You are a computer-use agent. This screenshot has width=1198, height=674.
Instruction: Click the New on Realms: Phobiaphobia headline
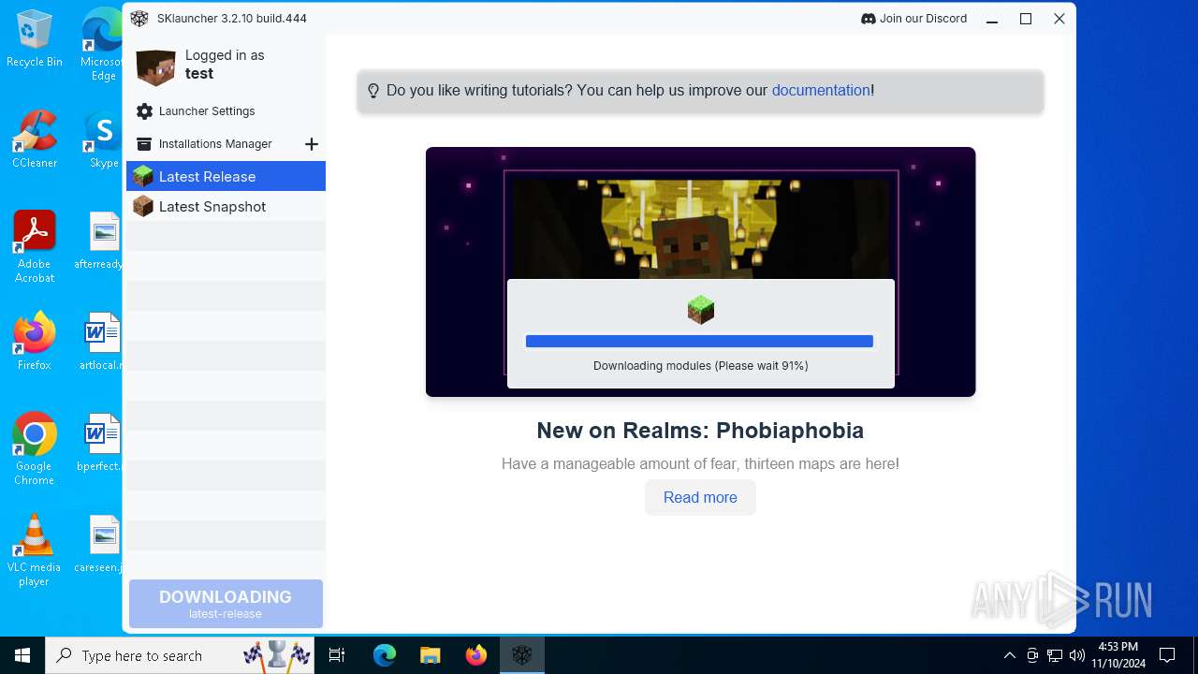[x=700, y=431]
